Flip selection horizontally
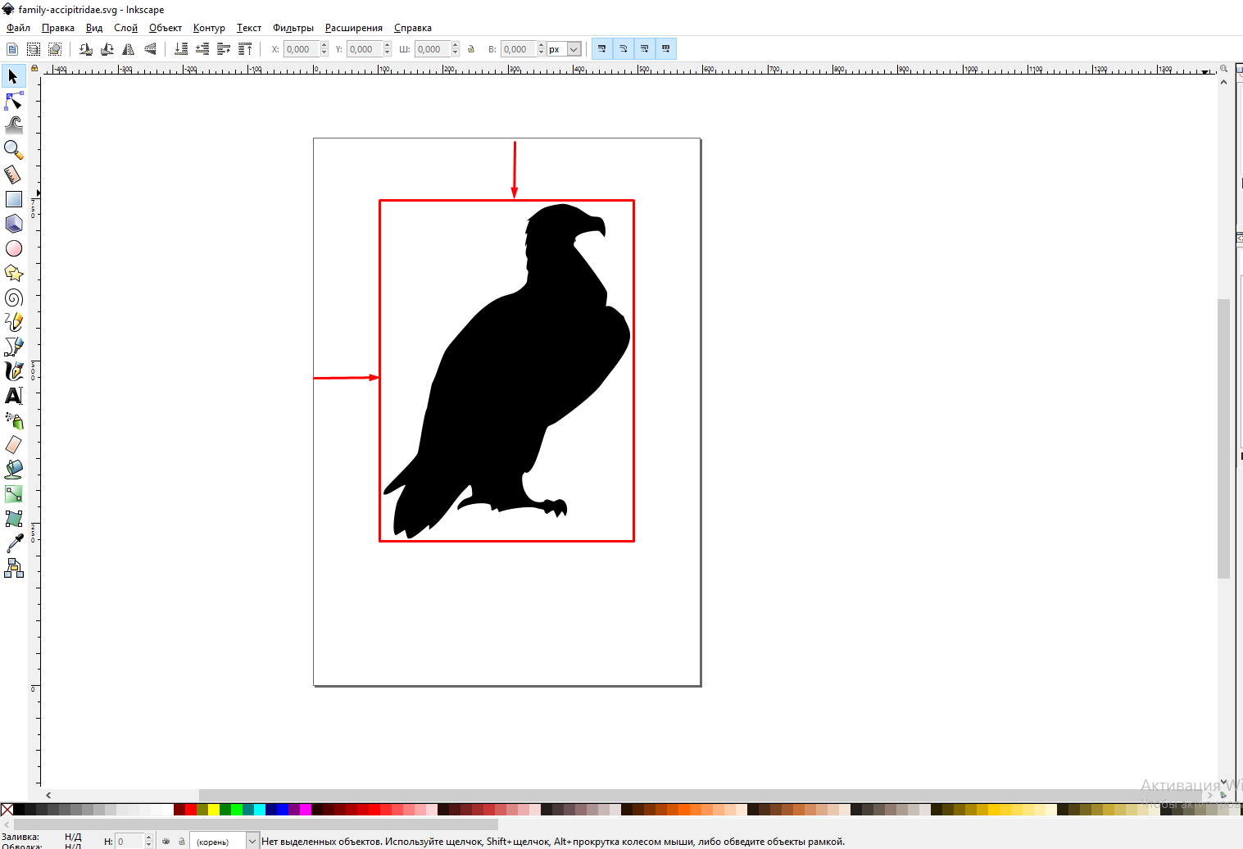The width and height of the screenshot is (1243, 849). coord(129,49)
